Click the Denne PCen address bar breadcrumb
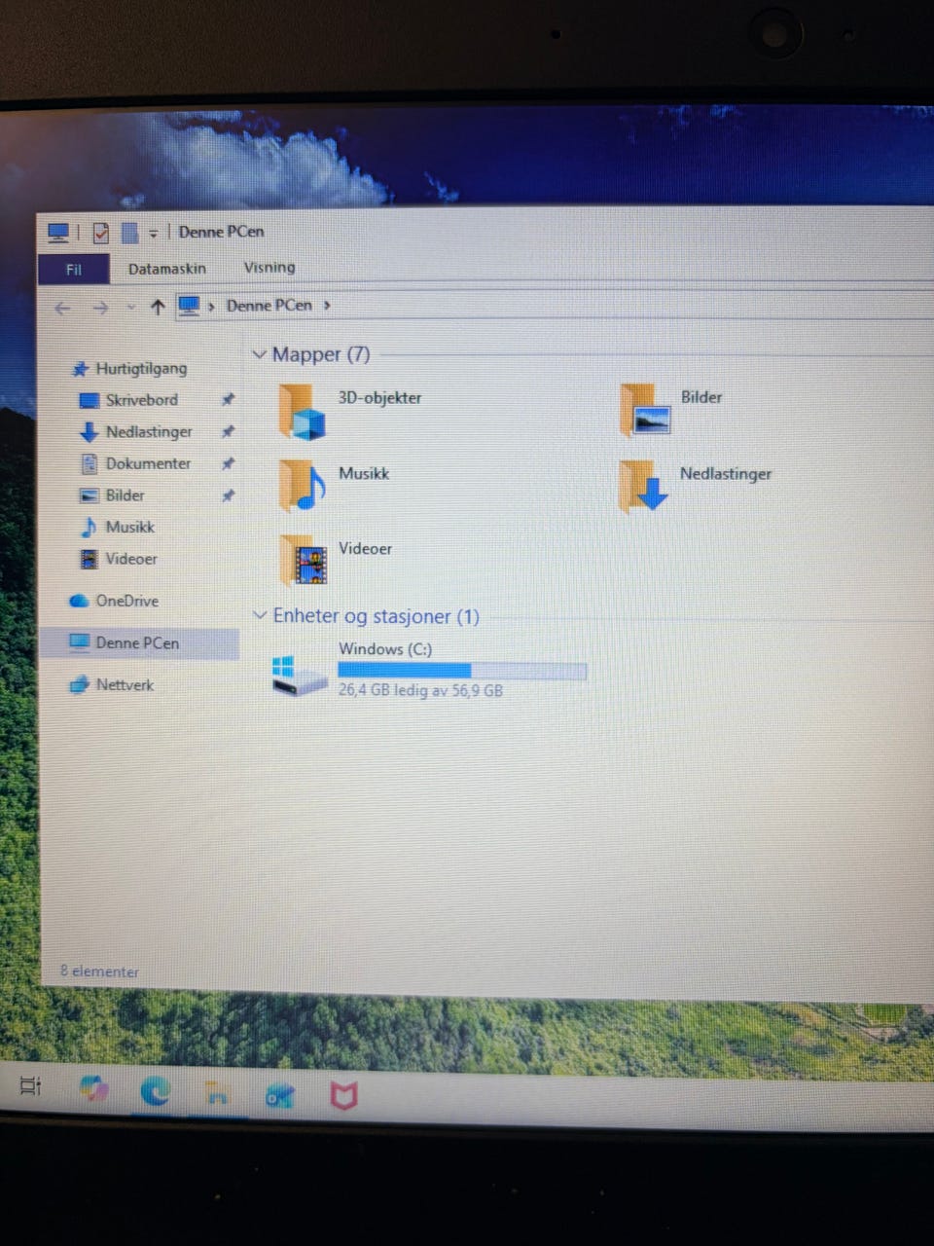 coord(269,306)
